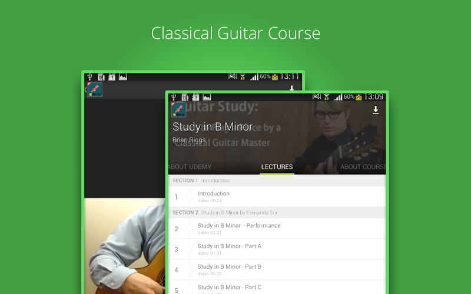Open lecture Study in B Minor - Part C
This screenshot has width=471, height=294.
point(277,288)
